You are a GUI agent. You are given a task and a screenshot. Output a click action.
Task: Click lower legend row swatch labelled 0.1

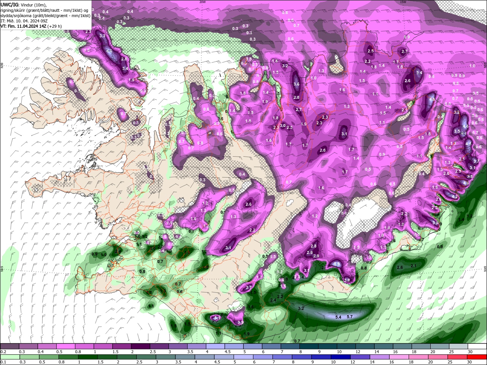pyautogui.click(x=10, y=357)
